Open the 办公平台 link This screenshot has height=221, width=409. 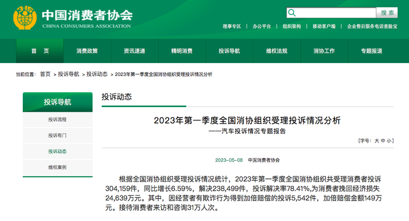pos(262,26)
